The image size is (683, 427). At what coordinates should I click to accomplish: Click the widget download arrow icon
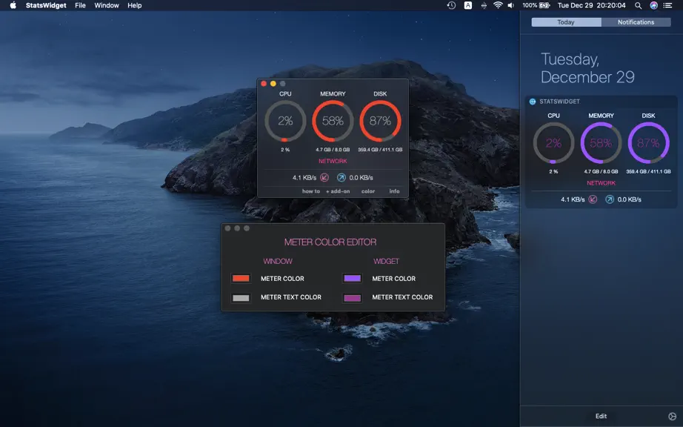point(593,199)
